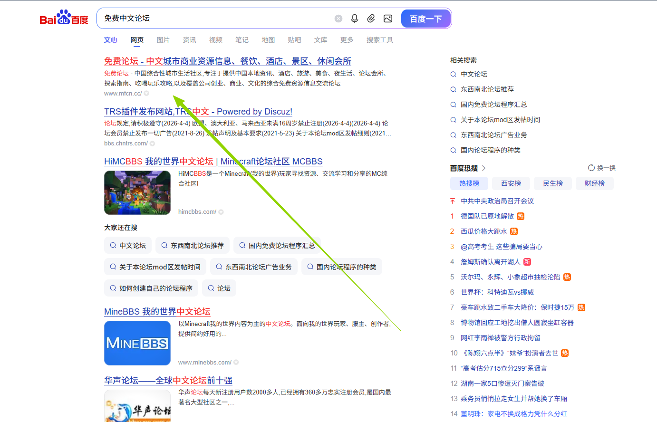Image resolution: width=657 pixels, height=422 pixels.
Task: Open the TRS插件发布网站 result title
Action: 198,112
